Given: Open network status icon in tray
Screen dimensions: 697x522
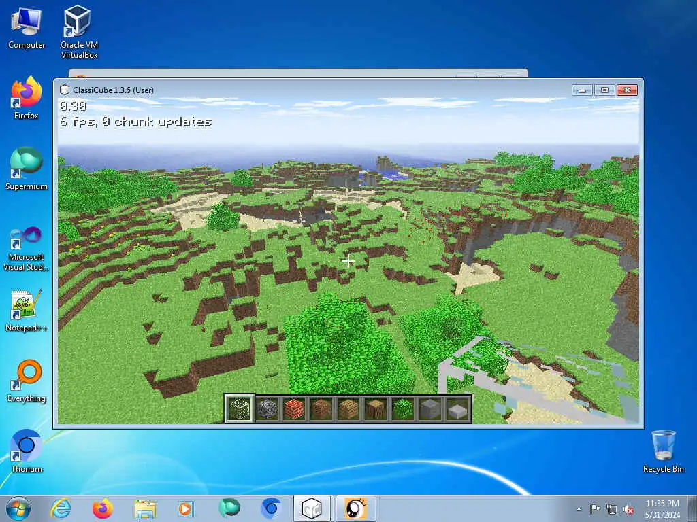Looking at the screenshot, I should (x=612, y=509).
